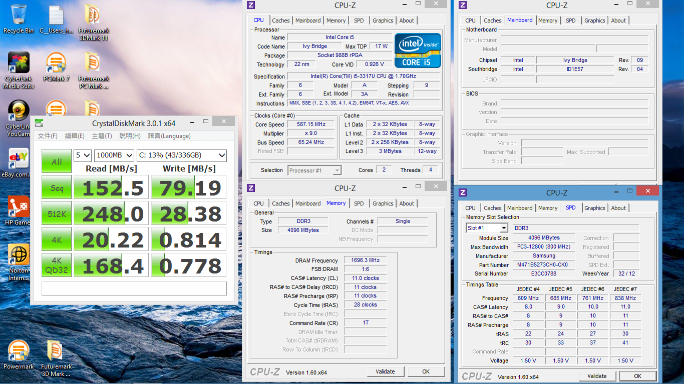Click OK in CPU-Z SPD-tab window
684x384 pixels.
637,376
